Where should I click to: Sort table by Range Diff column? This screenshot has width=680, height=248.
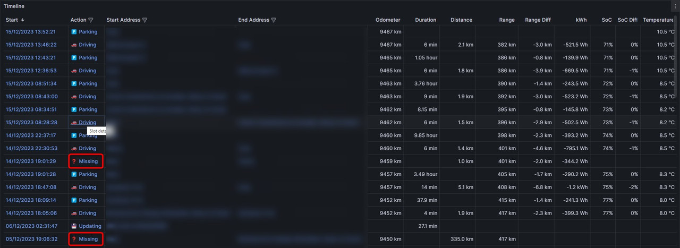[x=538, y=20]
